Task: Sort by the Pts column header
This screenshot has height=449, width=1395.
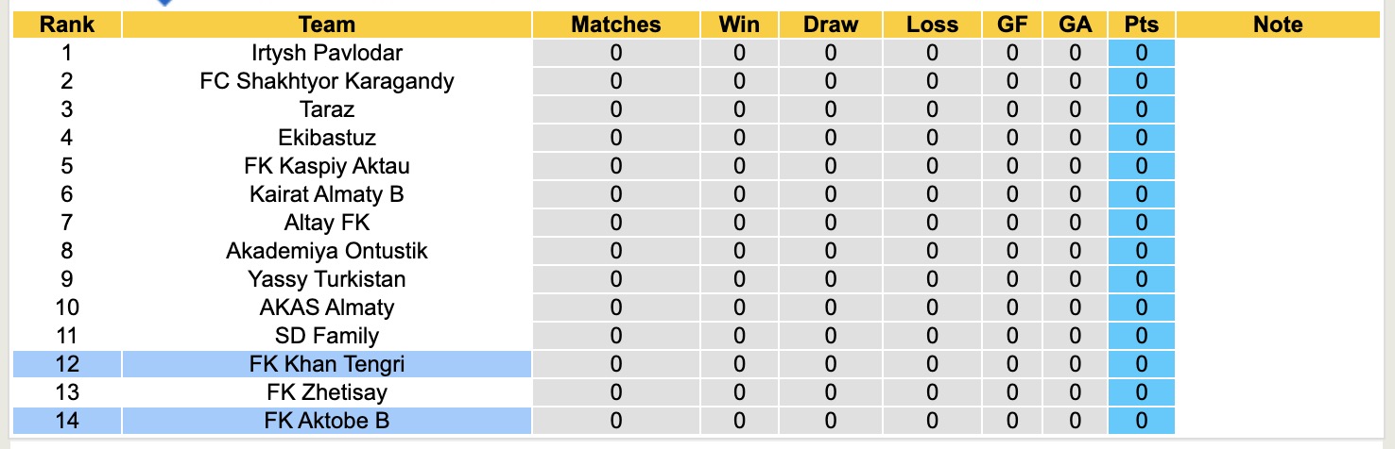Action: [1141, 25]
